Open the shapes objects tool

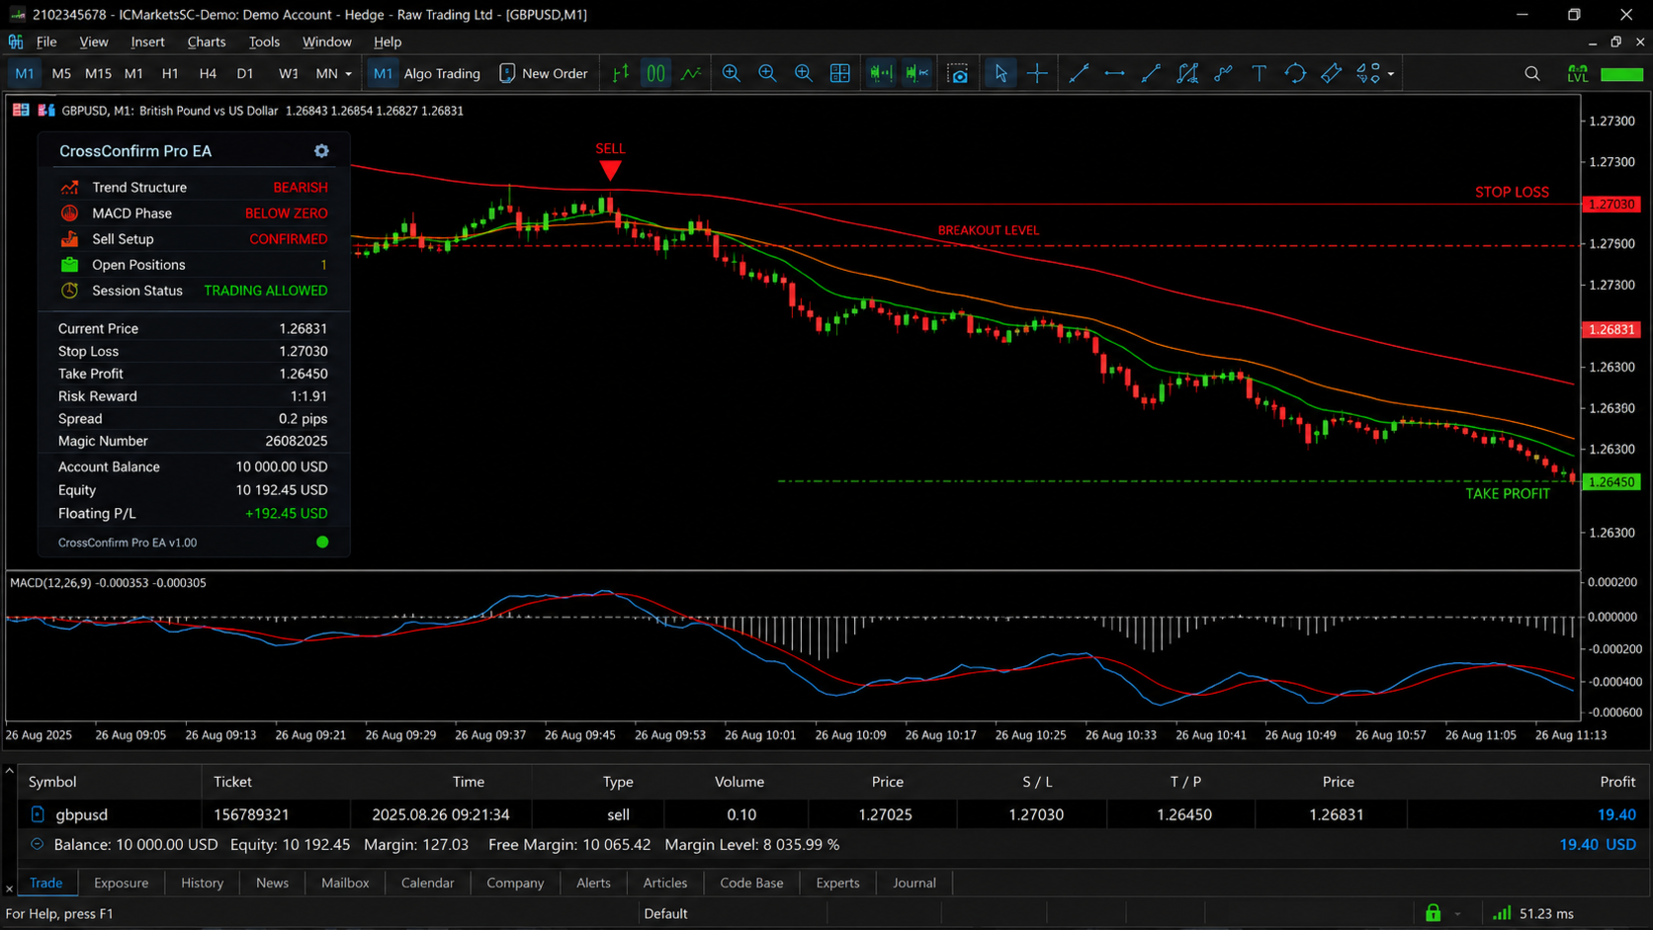tap(1367, 73)
